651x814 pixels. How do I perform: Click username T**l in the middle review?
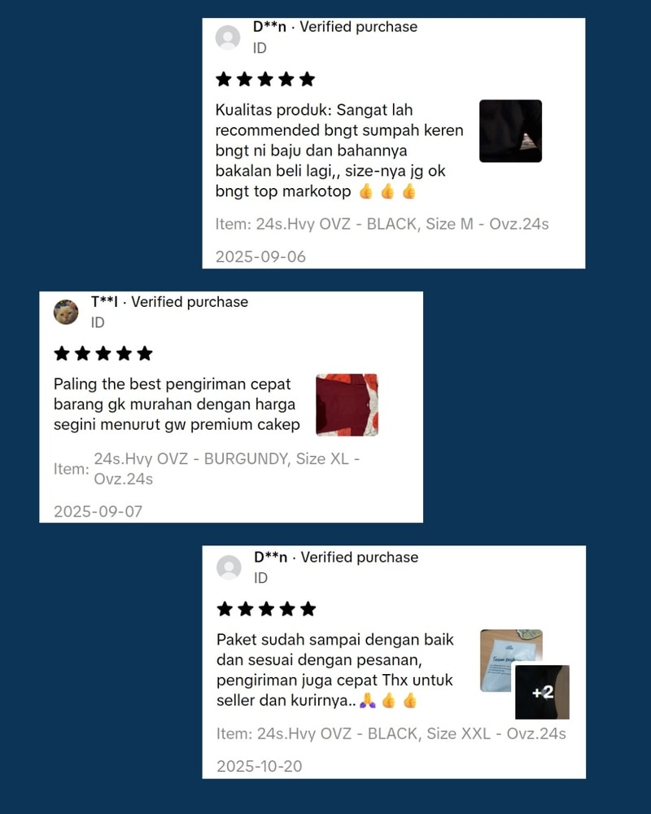tap(104, 302)
